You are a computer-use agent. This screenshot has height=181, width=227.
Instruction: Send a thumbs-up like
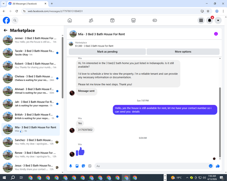pos(218,166)
